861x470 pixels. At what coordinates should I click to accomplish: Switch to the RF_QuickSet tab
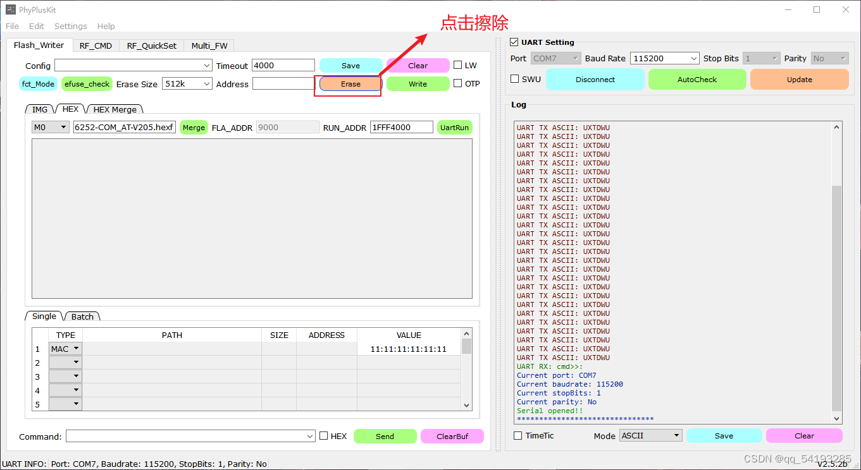(152, 45)
